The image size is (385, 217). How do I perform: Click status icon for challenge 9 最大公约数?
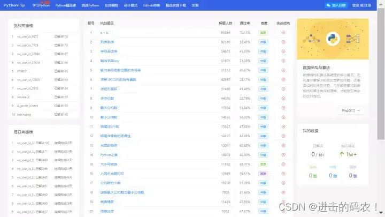point(283,108)
